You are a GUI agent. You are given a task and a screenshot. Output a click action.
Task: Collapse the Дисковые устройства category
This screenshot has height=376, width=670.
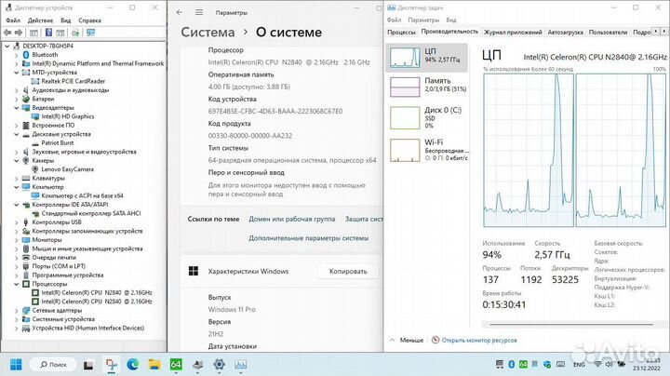(16, 134)
